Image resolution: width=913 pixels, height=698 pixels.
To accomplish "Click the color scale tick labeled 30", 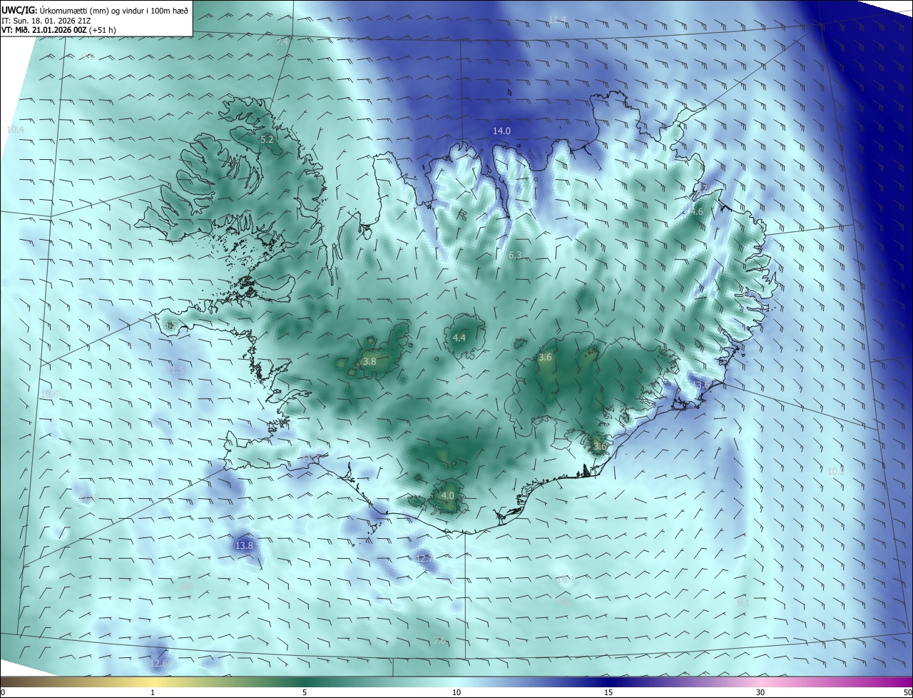I will point(760,692).
